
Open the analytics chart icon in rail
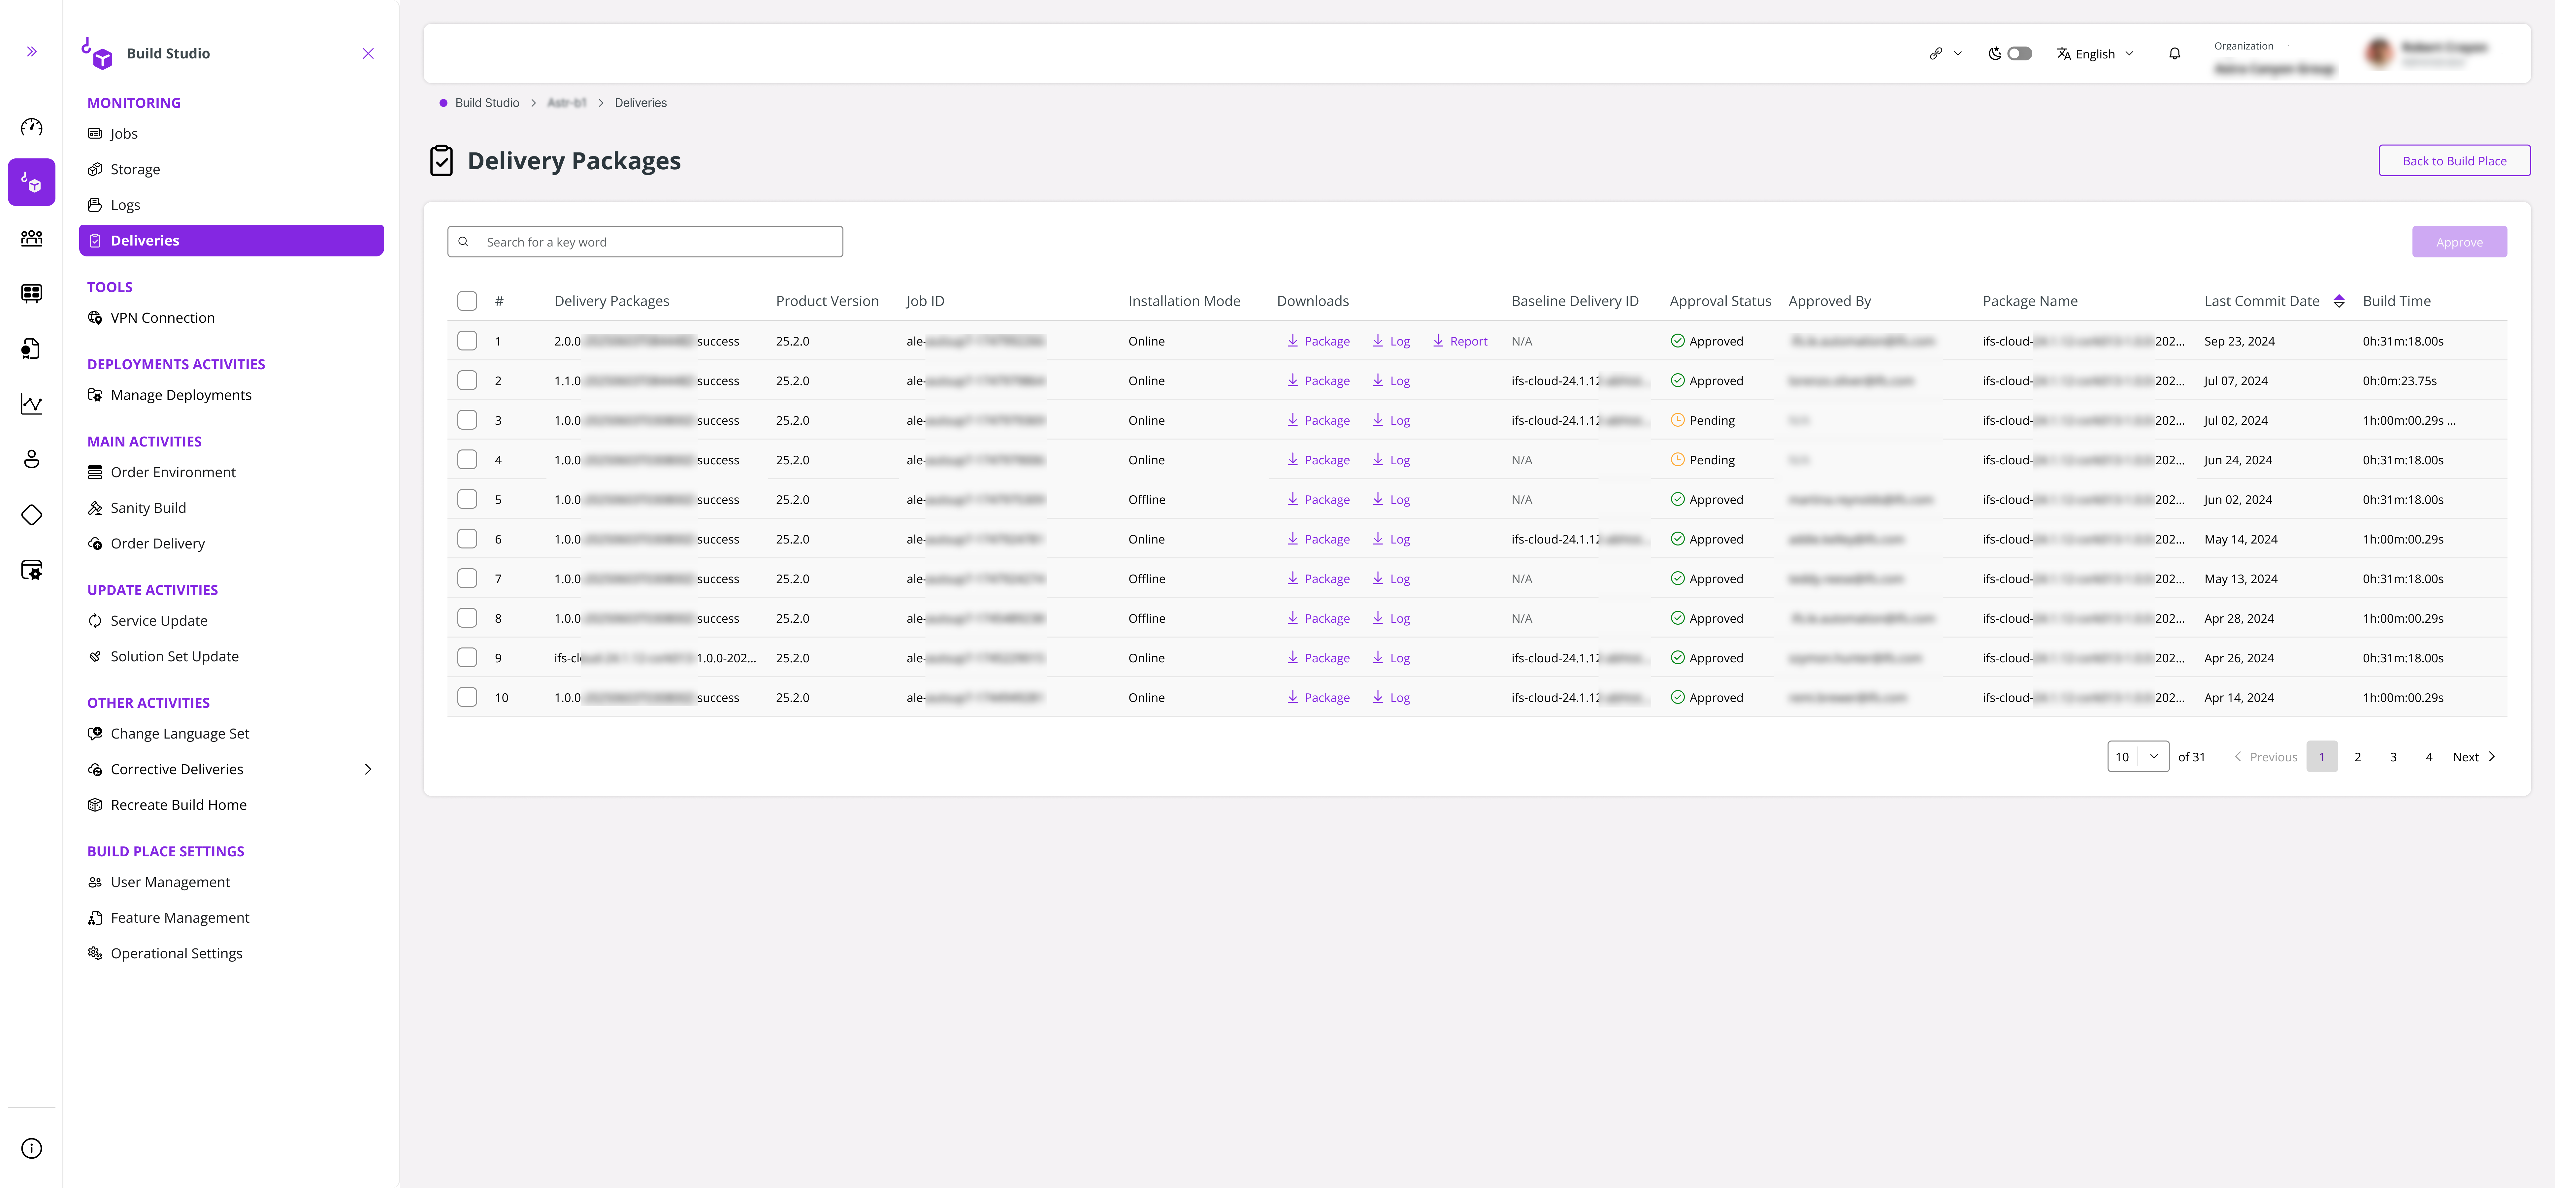(32, 404)
